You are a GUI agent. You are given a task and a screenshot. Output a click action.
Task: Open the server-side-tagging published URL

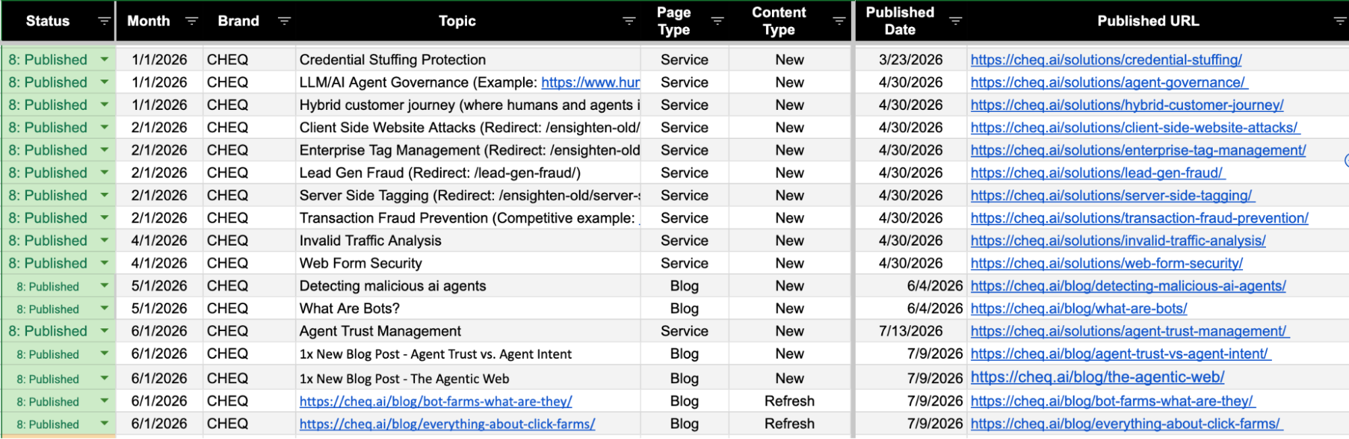(x=1112, y=196)
